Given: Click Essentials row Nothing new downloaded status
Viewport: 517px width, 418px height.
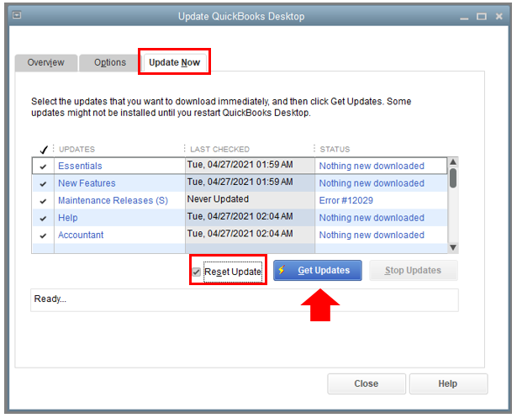Looking at the screenshot, I should [x=372, y=166].
